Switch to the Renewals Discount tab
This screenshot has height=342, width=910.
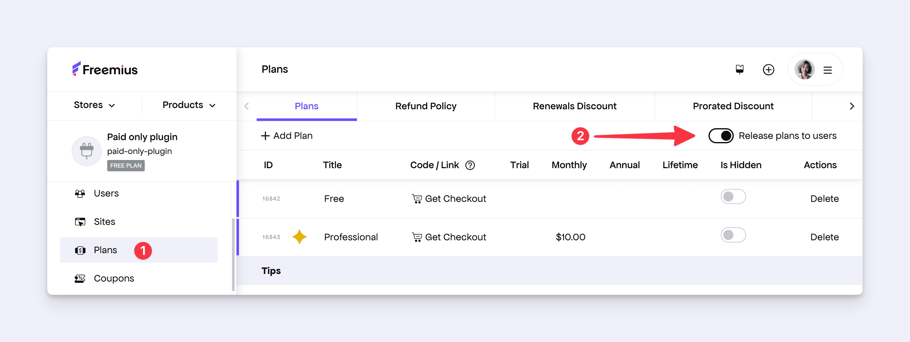pyautogui.click(x=574, y=106)
